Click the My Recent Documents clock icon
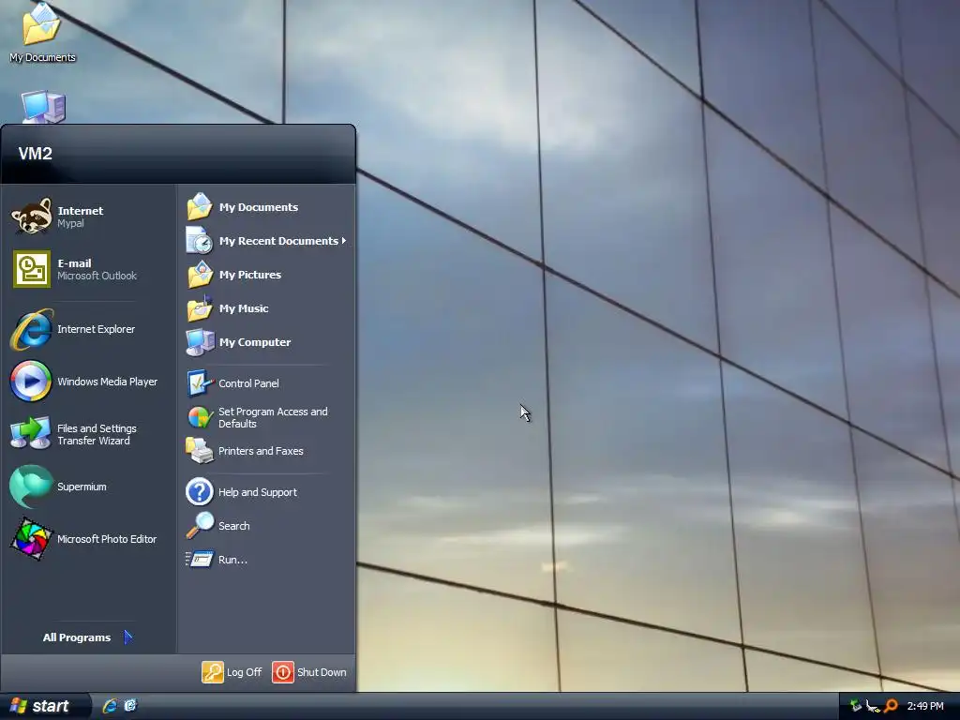 [x=200, y=241]
